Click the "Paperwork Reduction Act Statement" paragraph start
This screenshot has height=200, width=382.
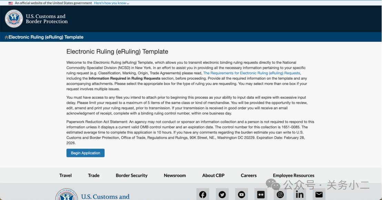[97, 122]
